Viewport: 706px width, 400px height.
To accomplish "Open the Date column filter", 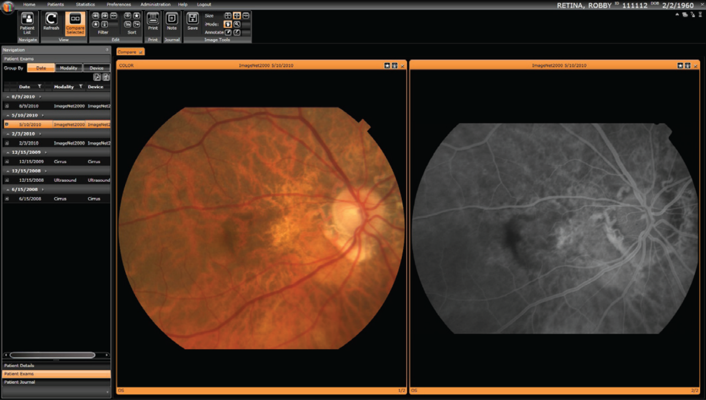I will (40, 87).
